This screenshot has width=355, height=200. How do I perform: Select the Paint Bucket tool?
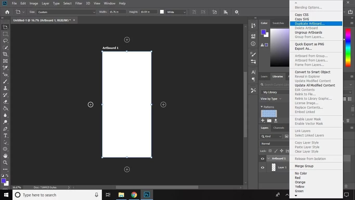5,109
